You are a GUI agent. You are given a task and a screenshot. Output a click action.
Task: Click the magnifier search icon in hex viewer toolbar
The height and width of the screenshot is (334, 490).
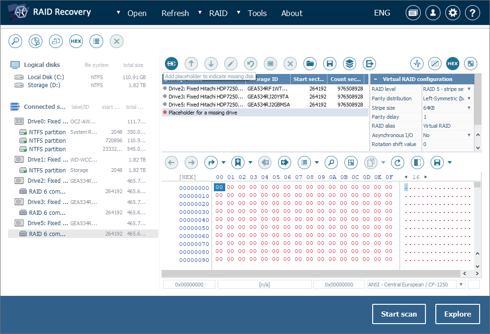(331, 163)
